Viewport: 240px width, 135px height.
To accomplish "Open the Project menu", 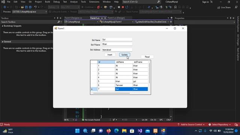I will pos(38,2).
